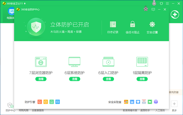Click the red flame protection engine icon
This screenshot has height=115, width=183.
click(40, 102)
